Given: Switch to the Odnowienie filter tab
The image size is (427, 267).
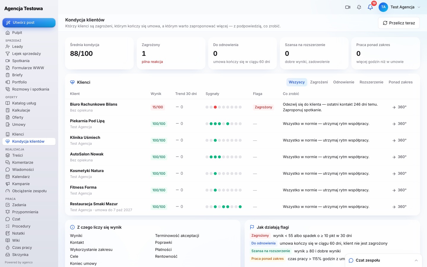Looking at the screenshot, I should pyautogui.click(x=344, y=82).
